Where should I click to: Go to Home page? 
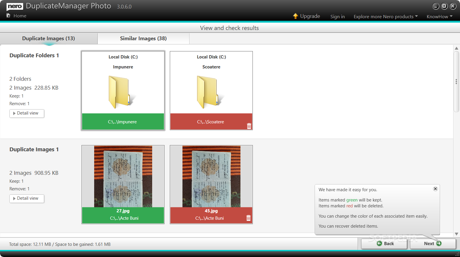point(20,16)
